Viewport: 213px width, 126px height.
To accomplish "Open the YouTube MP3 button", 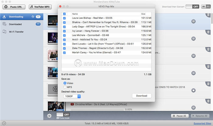I will (x=40, y=7).
